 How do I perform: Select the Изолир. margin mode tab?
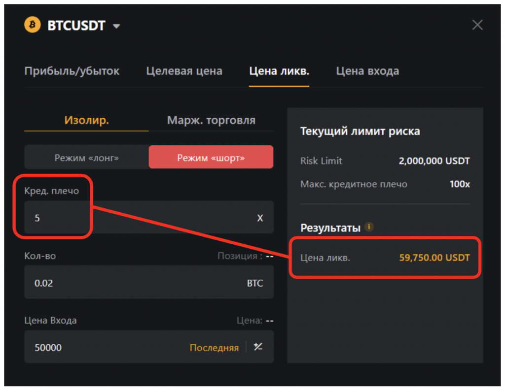click(x=86, y=120)
